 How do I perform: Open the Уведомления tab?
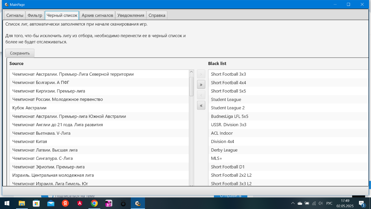click(x=131, y=15)
